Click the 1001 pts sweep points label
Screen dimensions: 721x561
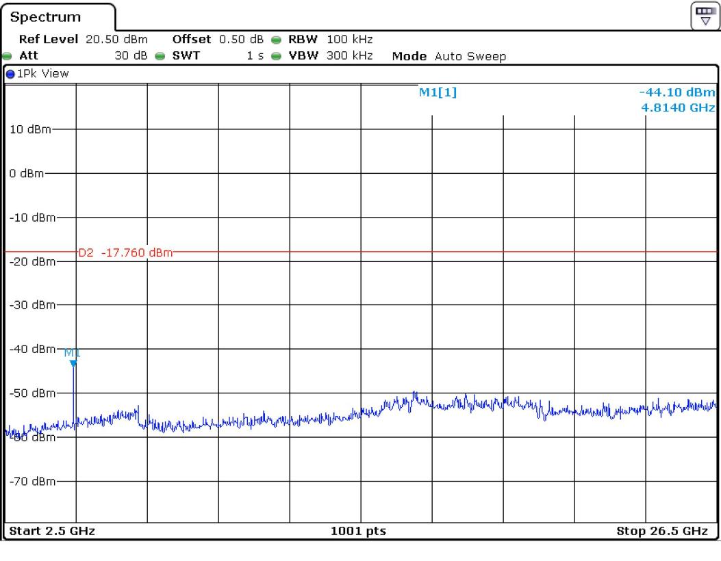pyautogui.click(x=358, y=531)
